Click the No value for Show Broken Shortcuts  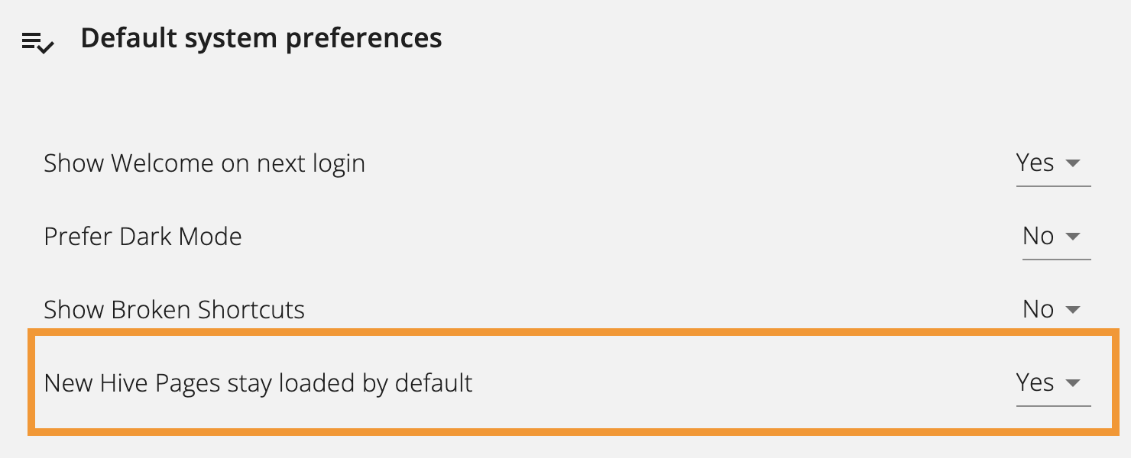click(x=1038, y=310)
